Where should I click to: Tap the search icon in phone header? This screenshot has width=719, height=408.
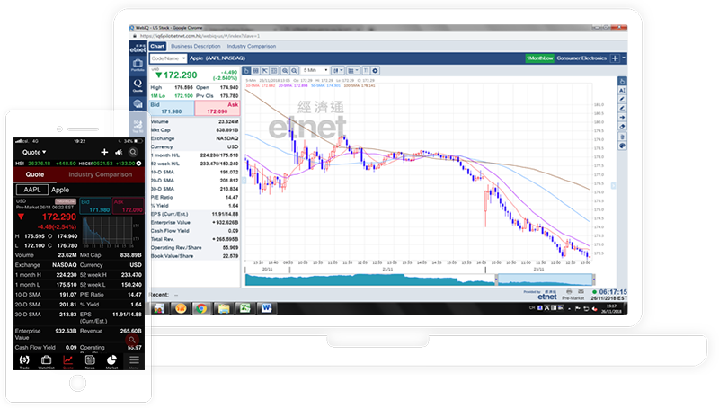(x=133, y=152)
